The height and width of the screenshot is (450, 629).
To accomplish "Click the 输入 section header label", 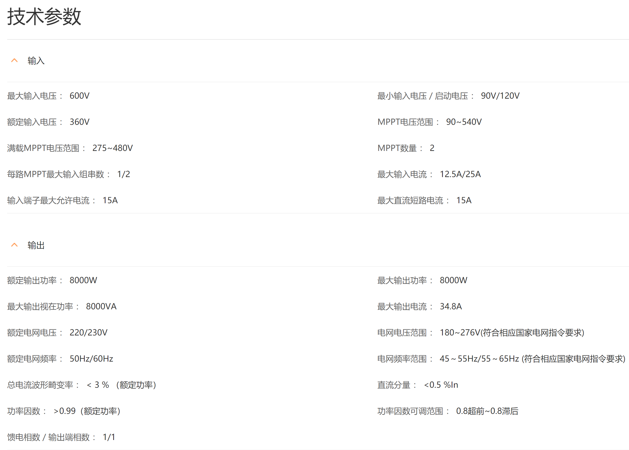I will tap(36, 61).
